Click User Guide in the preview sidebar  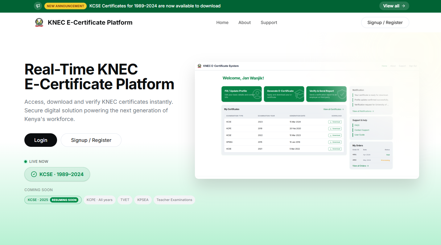point(360,135)
